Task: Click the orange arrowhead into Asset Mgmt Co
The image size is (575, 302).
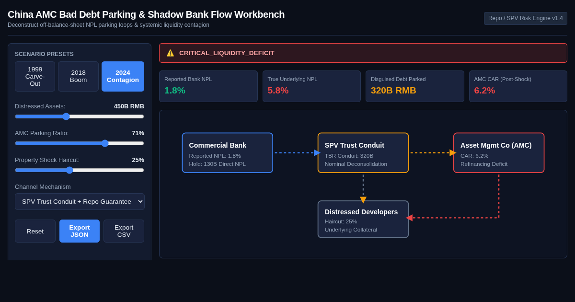Action: 453,153
